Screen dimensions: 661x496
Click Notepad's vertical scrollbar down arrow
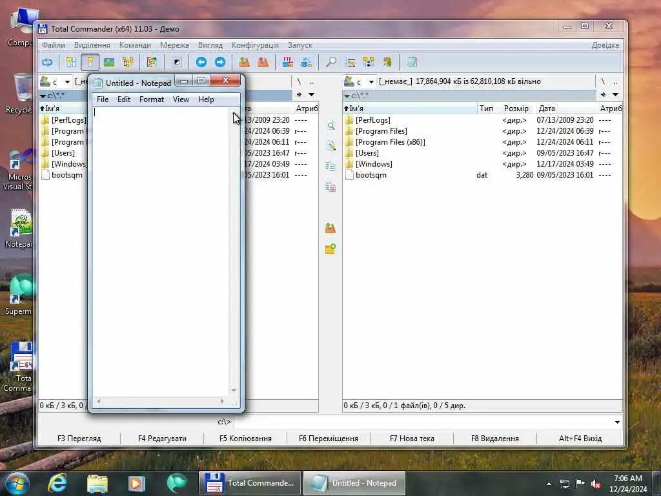(x=234, y=391)
